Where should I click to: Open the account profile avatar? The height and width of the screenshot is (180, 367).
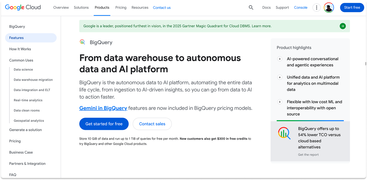329,8
